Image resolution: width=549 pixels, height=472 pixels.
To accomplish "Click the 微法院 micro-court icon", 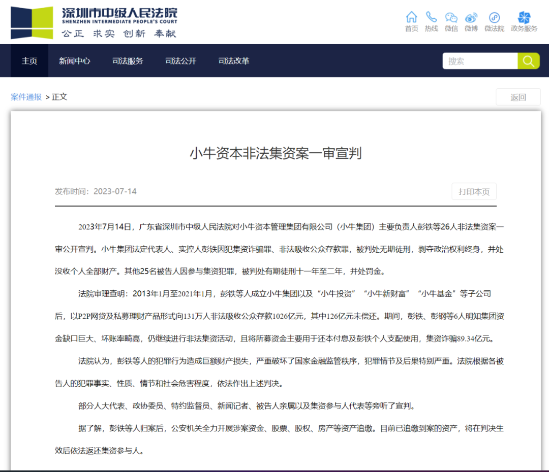I will click(x=494, y=18).
